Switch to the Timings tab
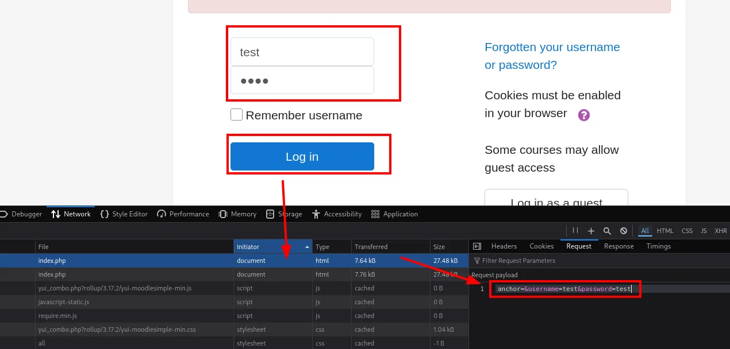 (659, 246)
